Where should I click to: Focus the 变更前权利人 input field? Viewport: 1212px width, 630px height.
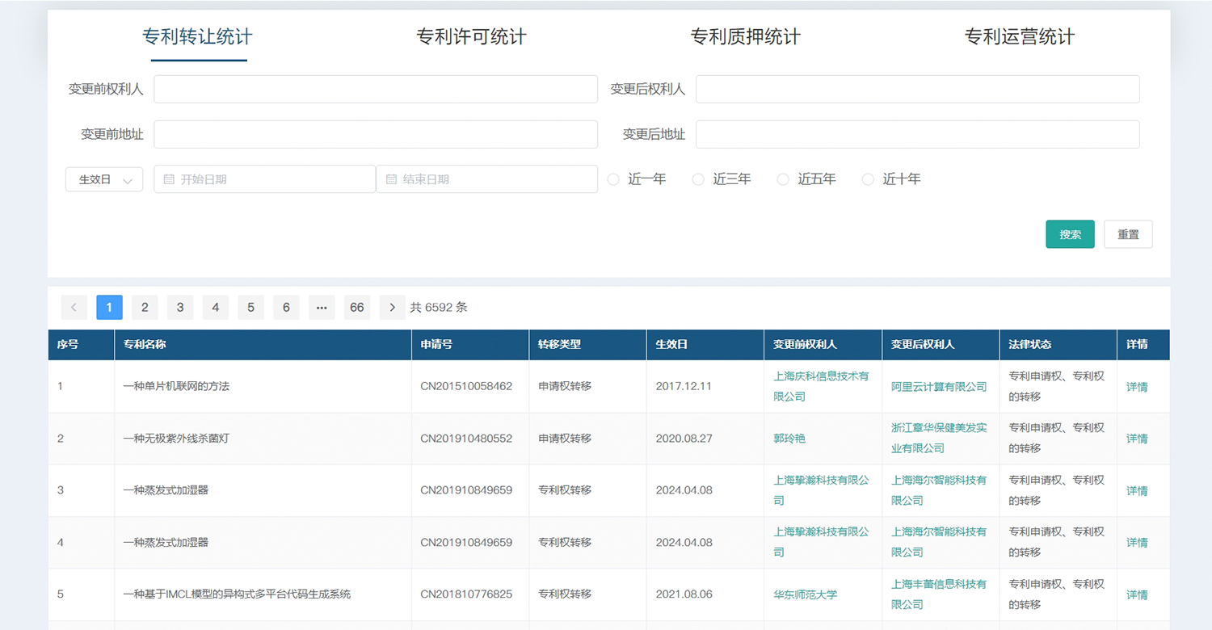[x=376, y=89]
